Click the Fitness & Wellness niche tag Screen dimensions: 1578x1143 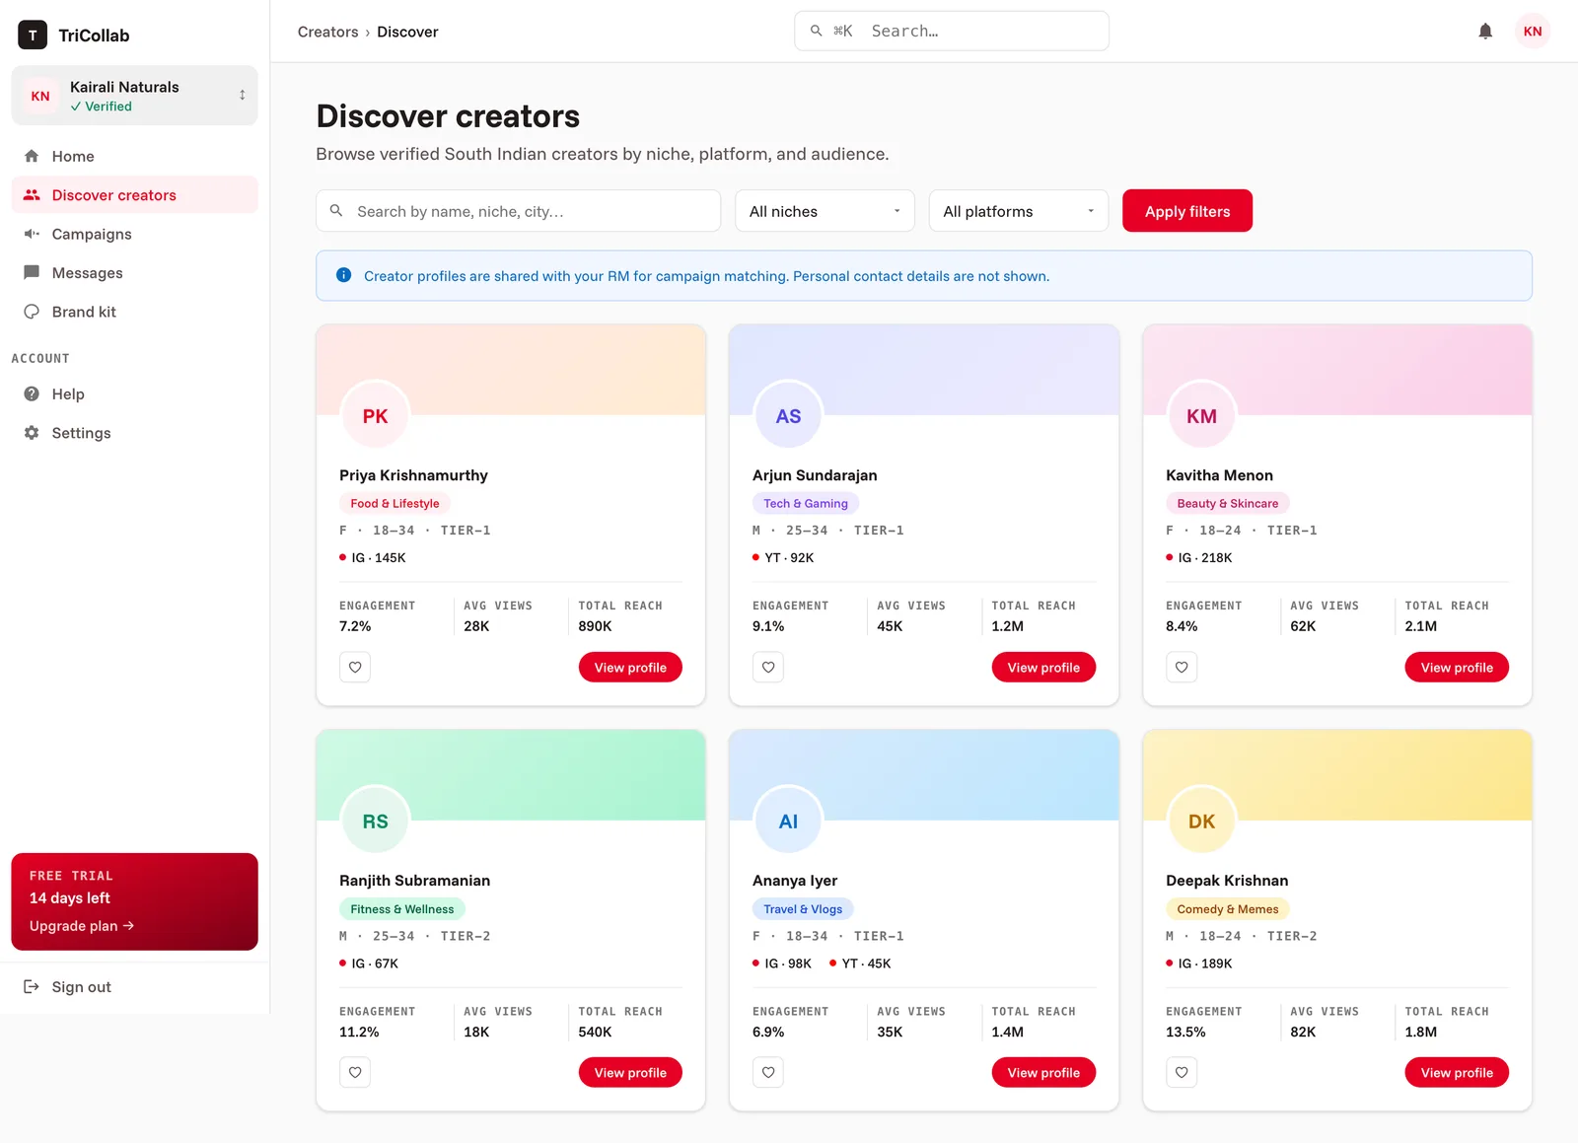[x=402, y=909]
